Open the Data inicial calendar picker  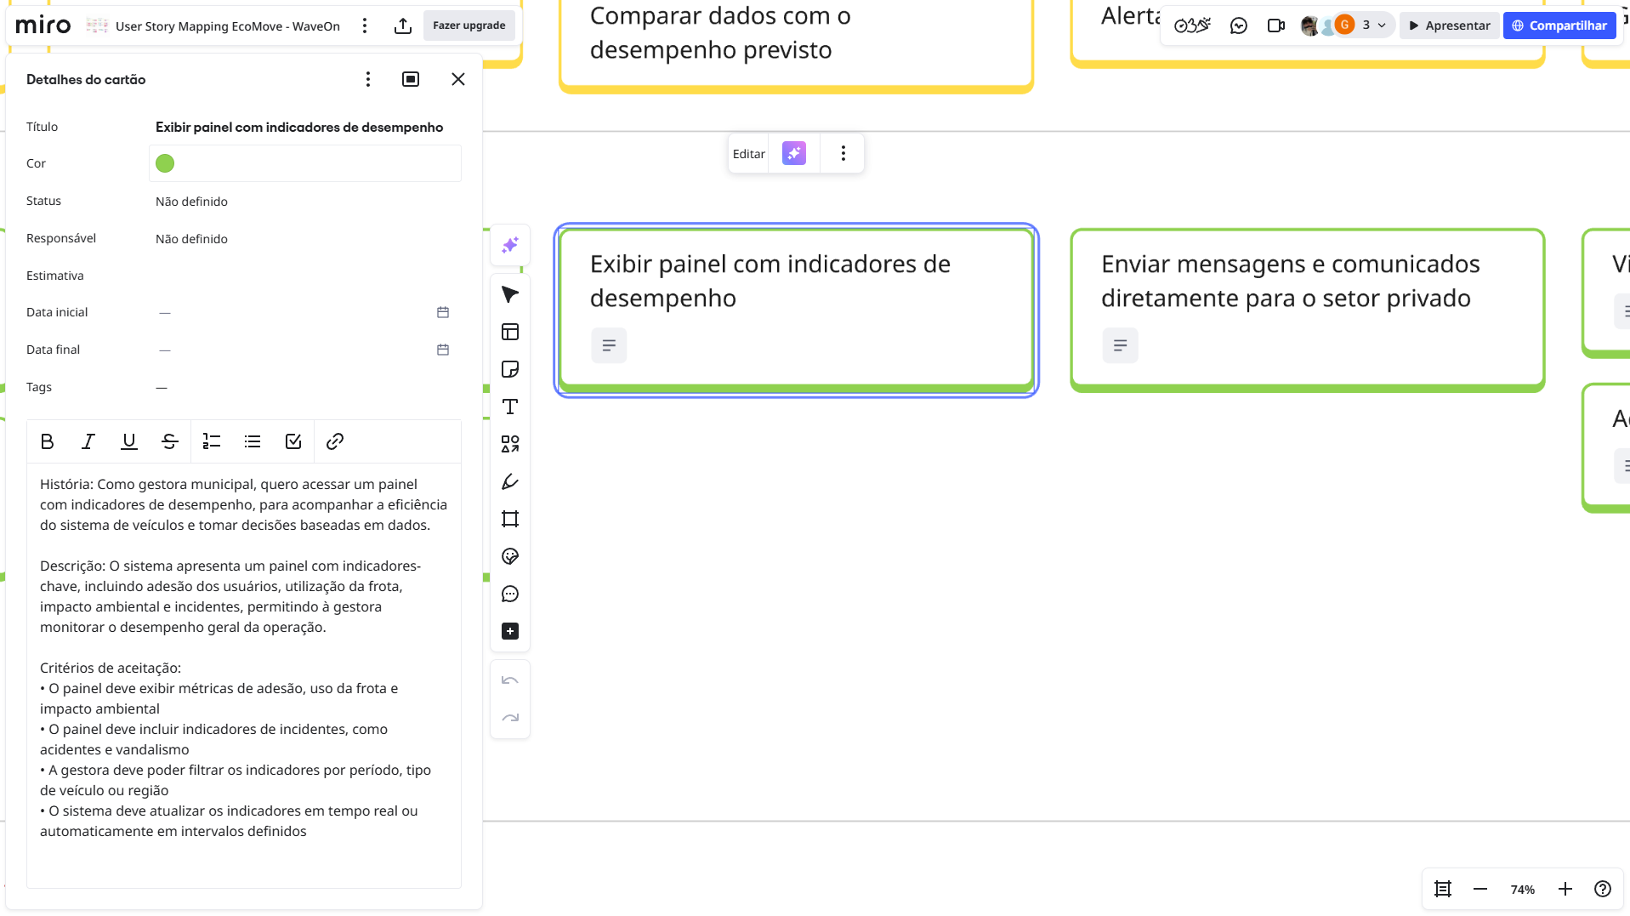(443, 312)
